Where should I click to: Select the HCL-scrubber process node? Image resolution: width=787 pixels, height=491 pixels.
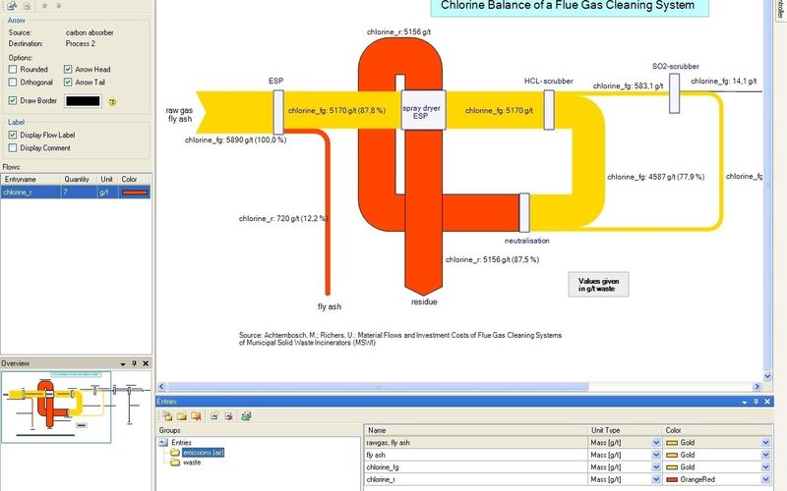[x=549, y=110]
